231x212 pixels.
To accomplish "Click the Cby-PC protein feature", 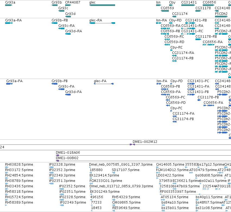I will tap(171, 111).
